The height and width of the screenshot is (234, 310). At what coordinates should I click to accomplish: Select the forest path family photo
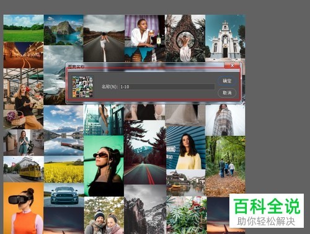click(225, 166)
